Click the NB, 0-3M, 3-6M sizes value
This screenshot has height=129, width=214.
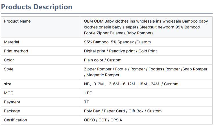tap(131, 84)
